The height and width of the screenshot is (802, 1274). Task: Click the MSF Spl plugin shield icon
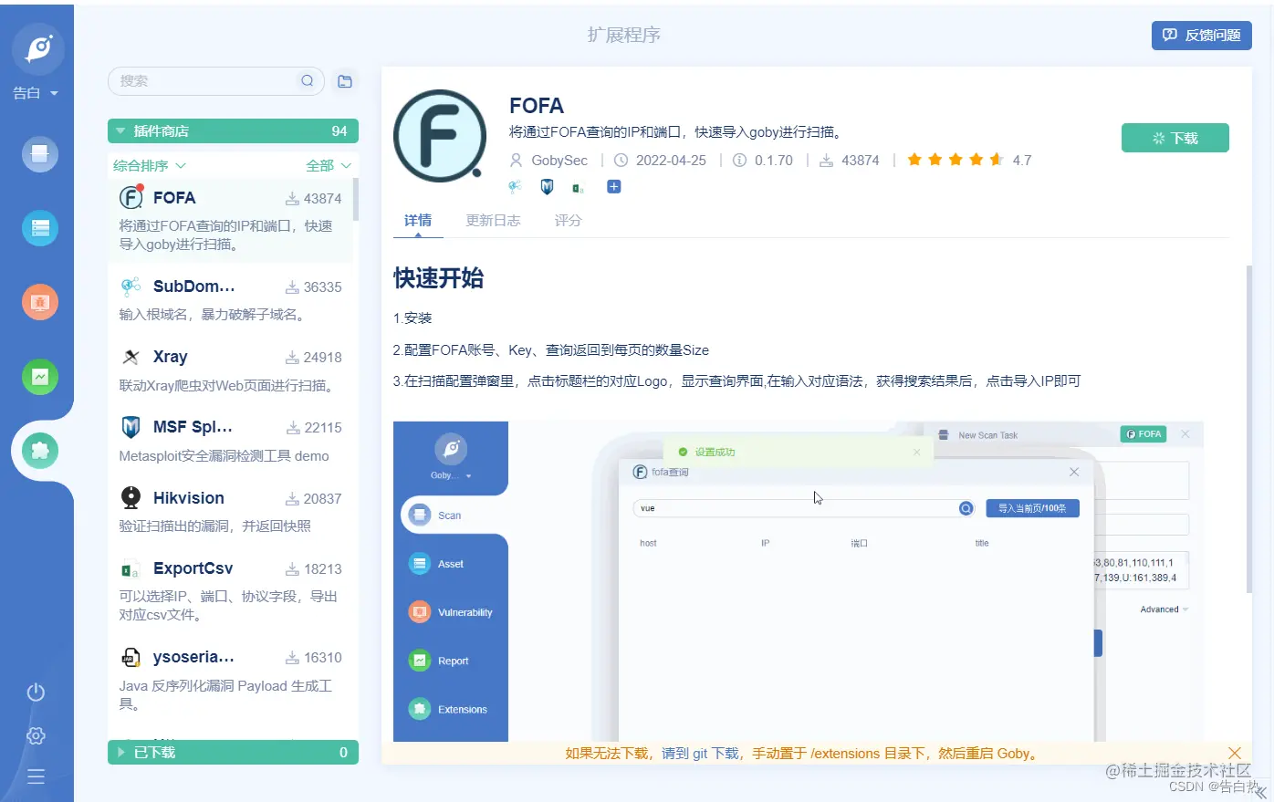tap(131, 427)
